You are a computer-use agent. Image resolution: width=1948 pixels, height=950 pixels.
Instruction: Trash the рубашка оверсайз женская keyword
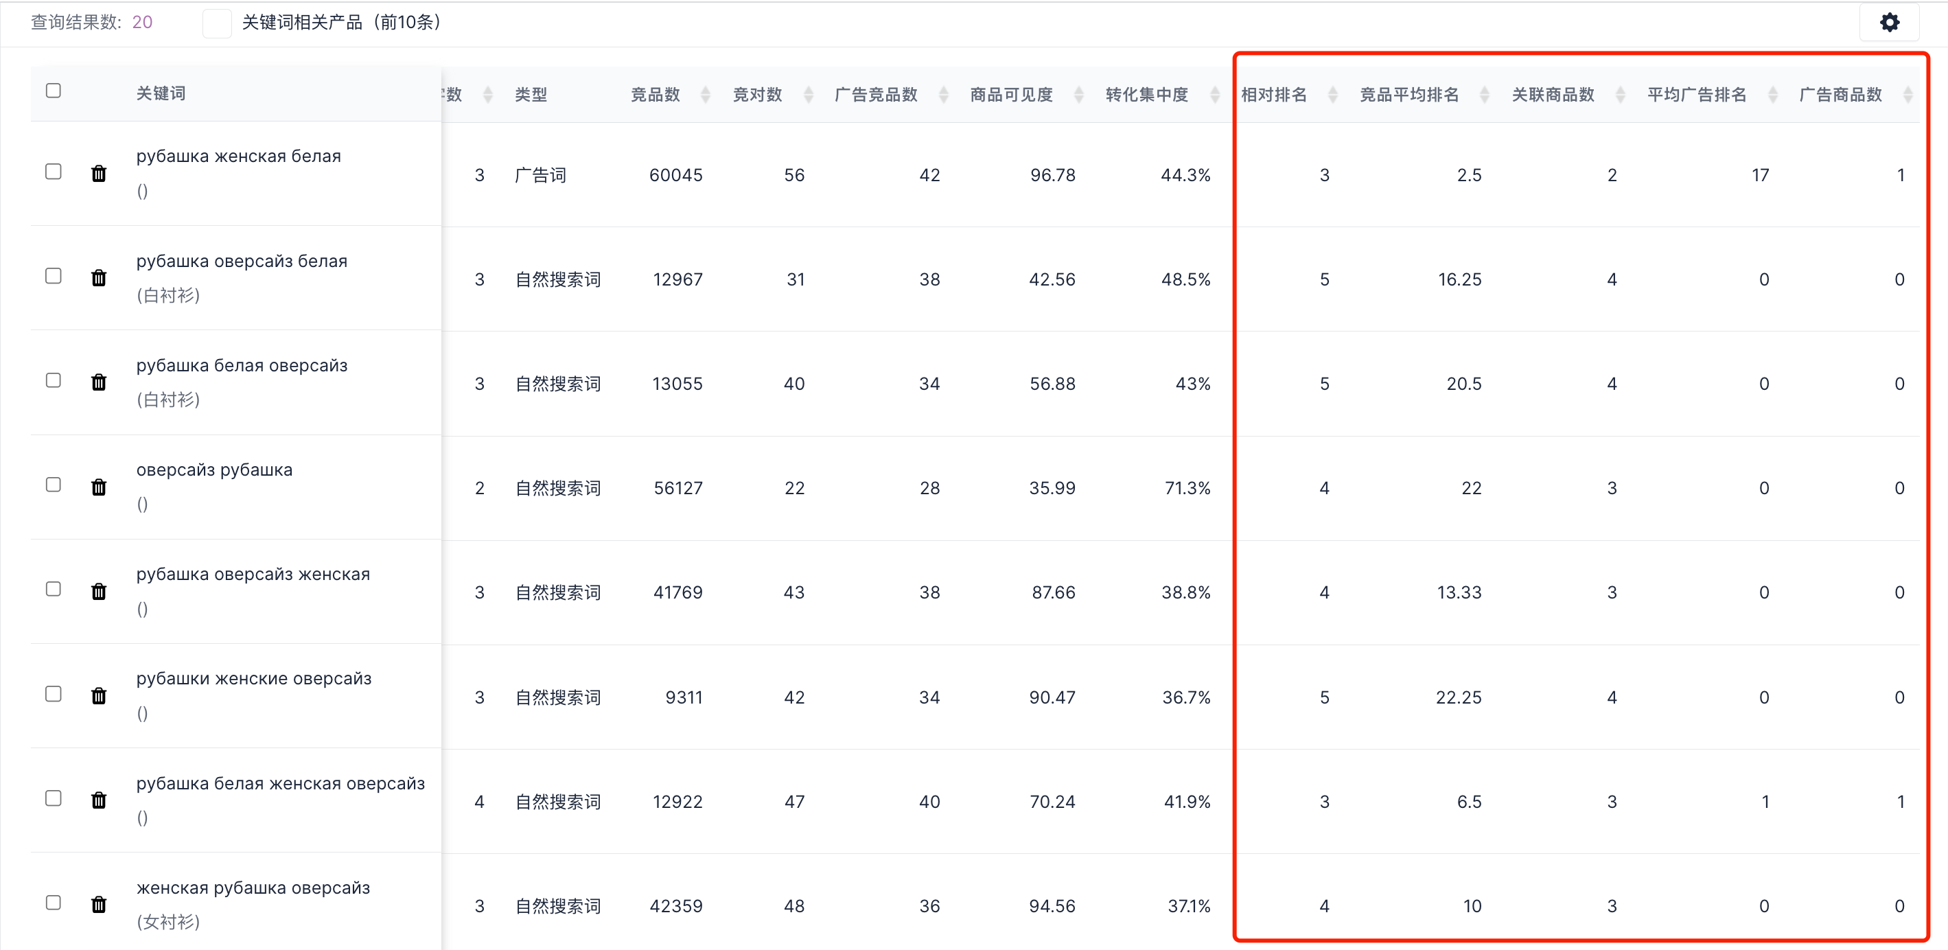click(x=99, y=591)
